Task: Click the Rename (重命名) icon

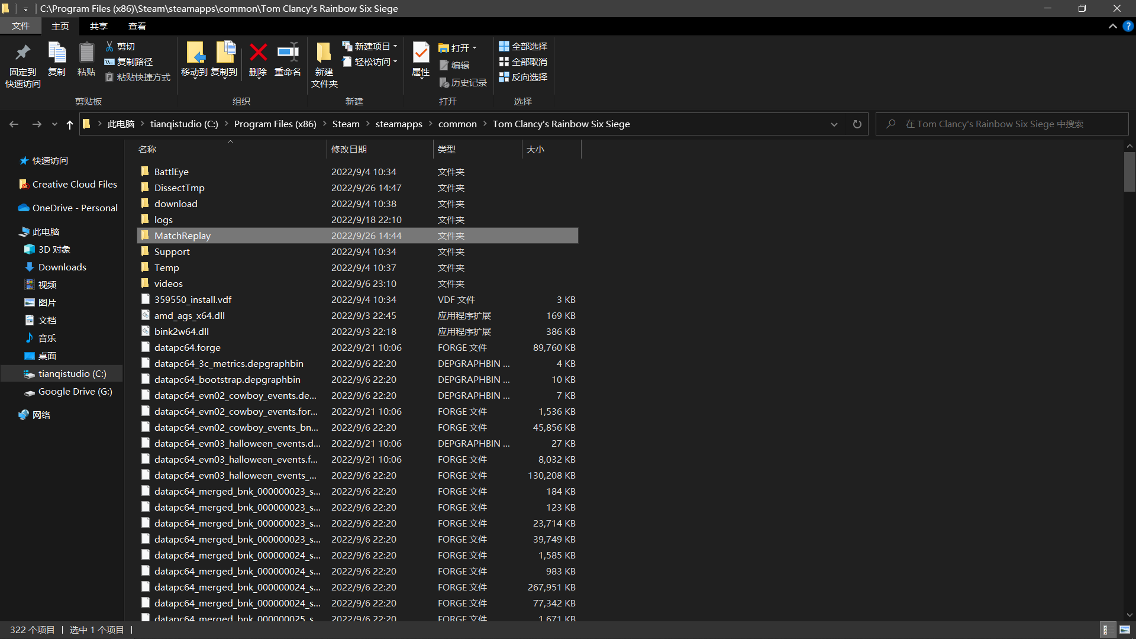Action: coord(288,53)
